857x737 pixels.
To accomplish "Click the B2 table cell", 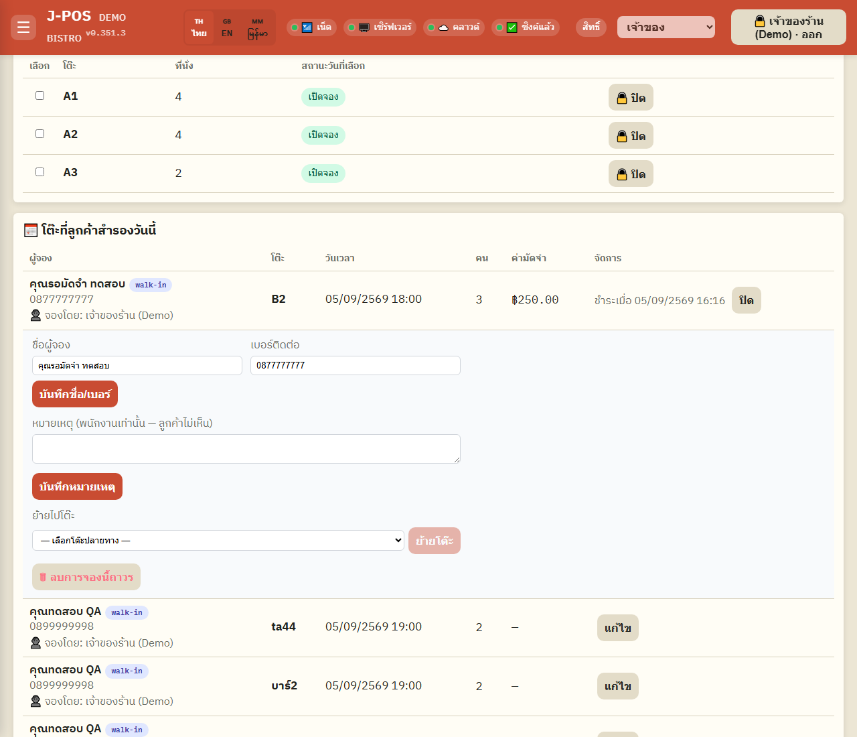I will pyautogui.click(x=279, y=299).
